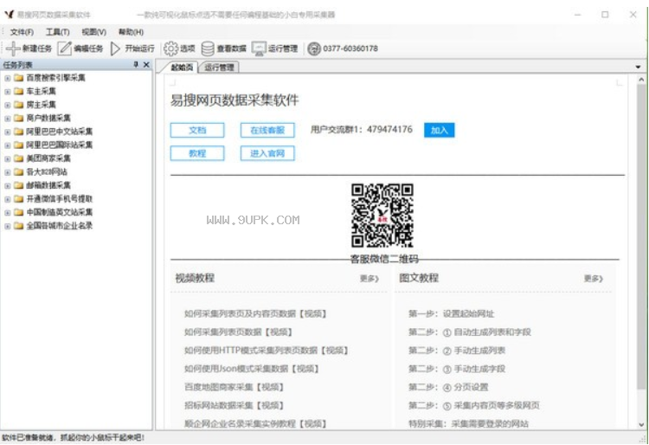Click the pin icon on 任务列表 panel
The image size is (649, 445).
click(136, 65)
